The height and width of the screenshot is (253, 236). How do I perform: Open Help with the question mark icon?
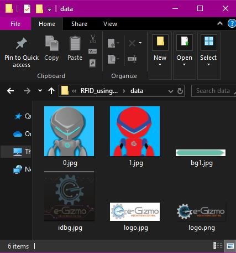(232, 24)
